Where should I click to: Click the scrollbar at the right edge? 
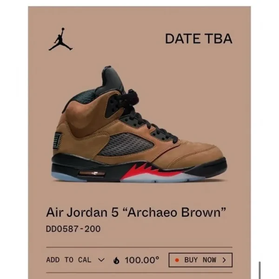pyautogui.click(x=260, y=270)
